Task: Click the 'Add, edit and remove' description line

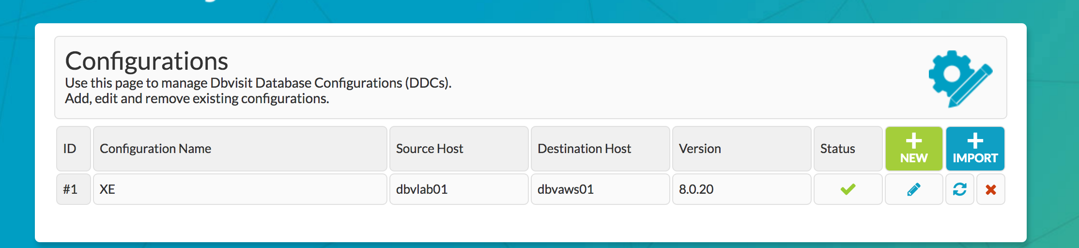Action: click(x=197, y=99)
